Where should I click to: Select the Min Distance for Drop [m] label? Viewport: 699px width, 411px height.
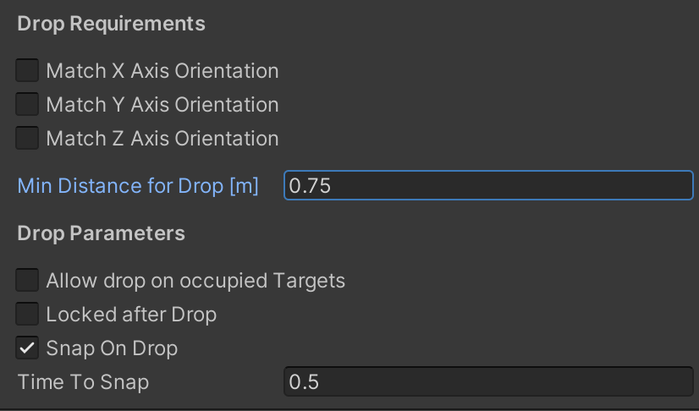[138, 185]
